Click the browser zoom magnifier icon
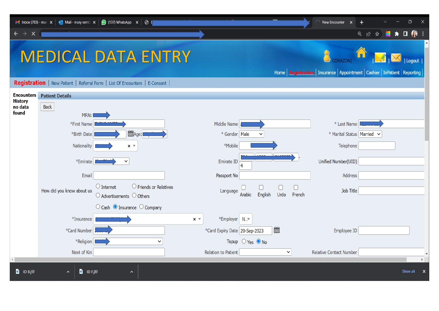 (360, 34)
